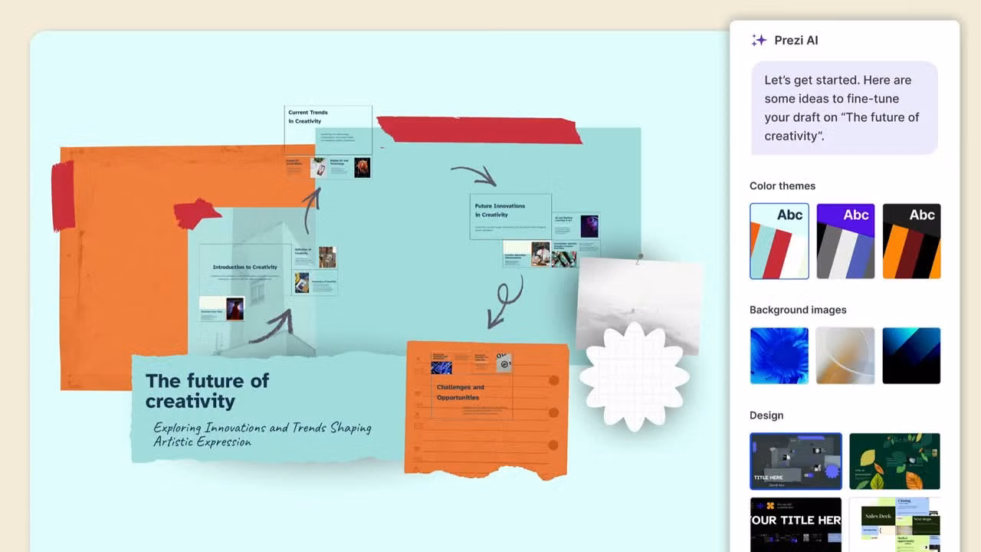Screen dimensions: 981x552
Task: Select the black 'YOUR TITLE HERE' design
Action: pos(796,524)
